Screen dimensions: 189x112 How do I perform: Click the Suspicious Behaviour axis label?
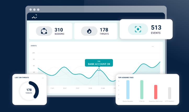point(156,101)
